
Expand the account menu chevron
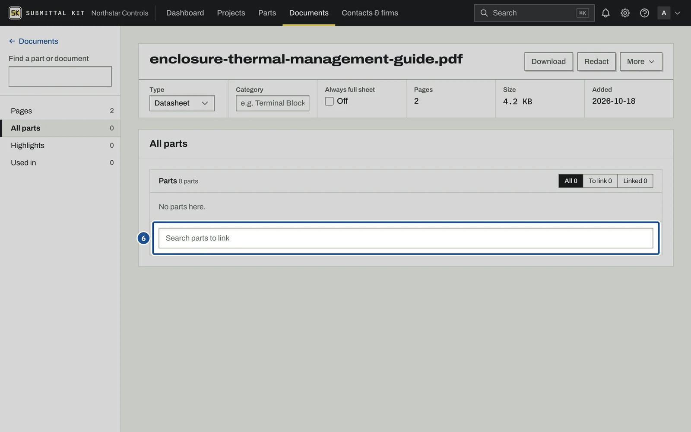click(x=678, y=13)
